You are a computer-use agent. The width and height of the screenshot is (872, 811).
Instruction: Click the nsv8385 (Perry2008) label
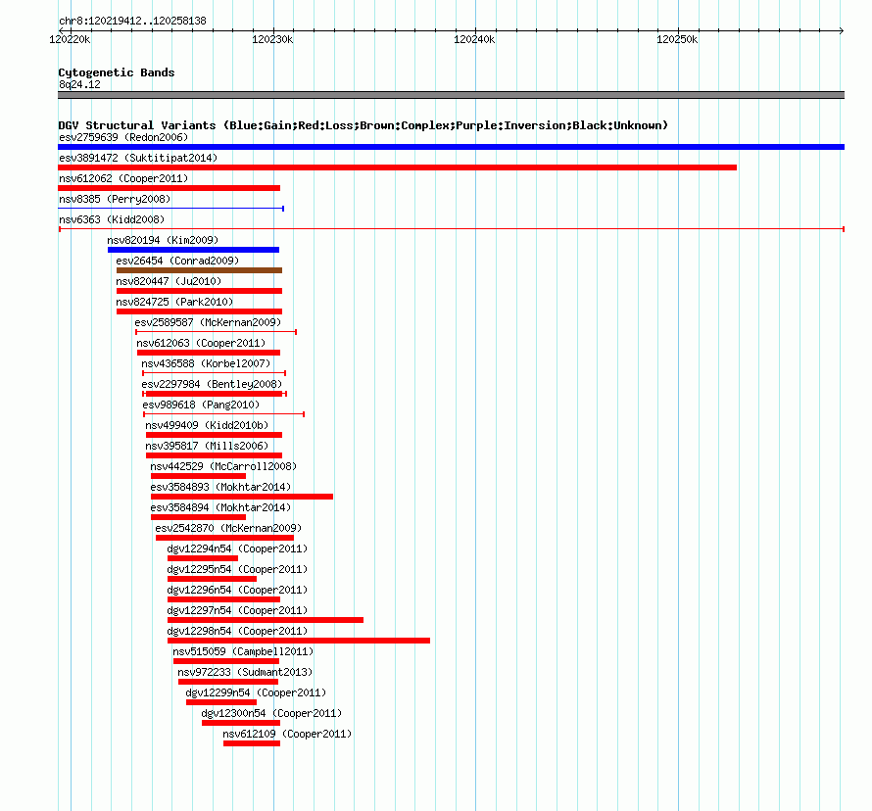115,199
